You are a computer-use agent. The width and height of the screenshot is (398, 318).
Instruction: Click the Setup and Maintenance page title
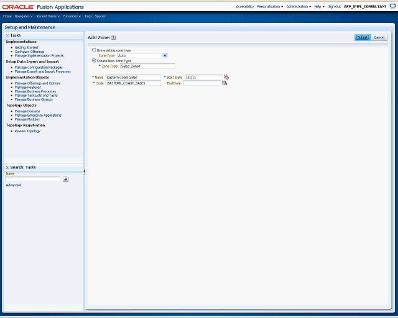30,27
